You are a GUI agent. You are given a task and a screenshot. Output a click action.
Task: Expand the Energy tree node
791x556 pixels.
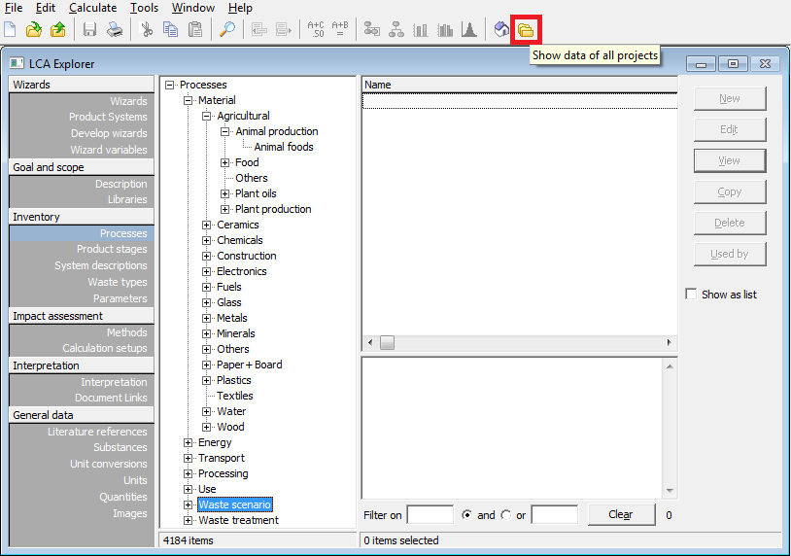pos(189,443)
